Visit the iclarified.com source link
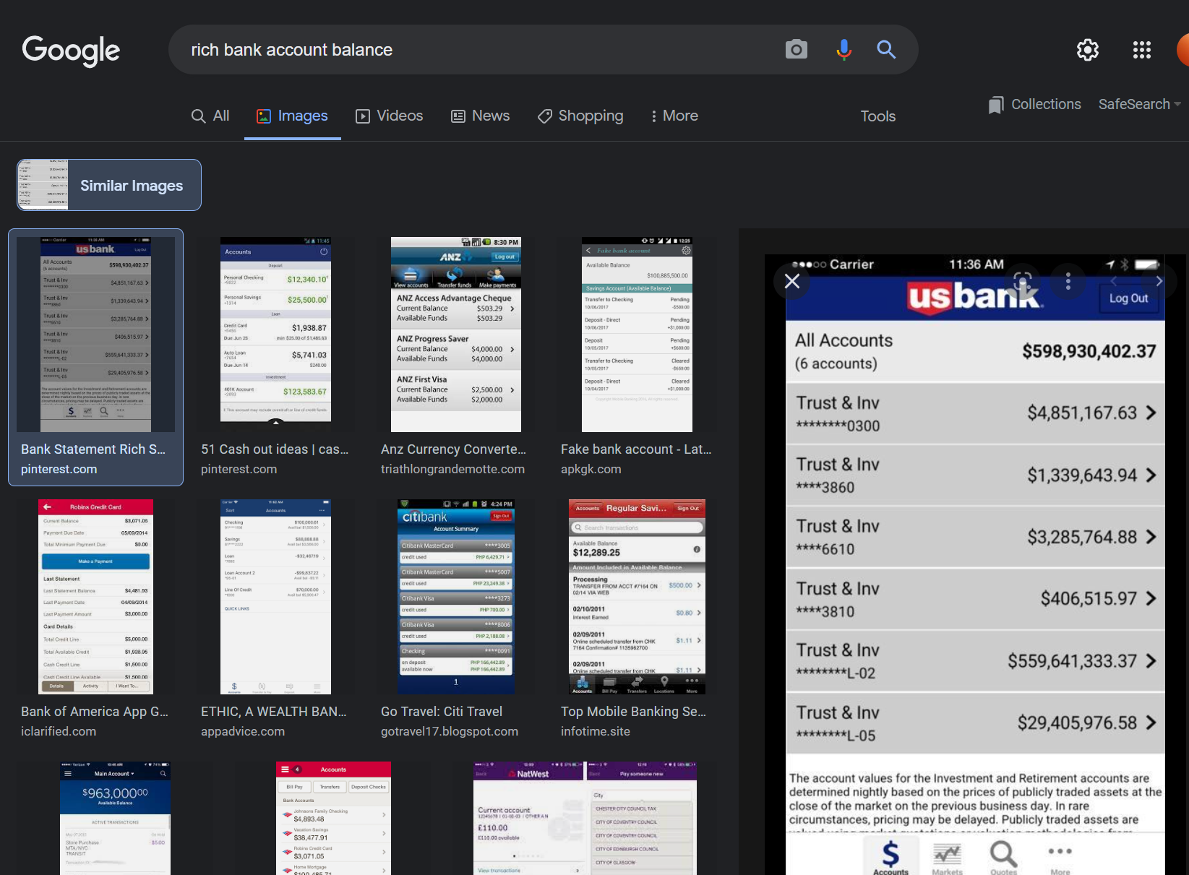 (59, 731)
